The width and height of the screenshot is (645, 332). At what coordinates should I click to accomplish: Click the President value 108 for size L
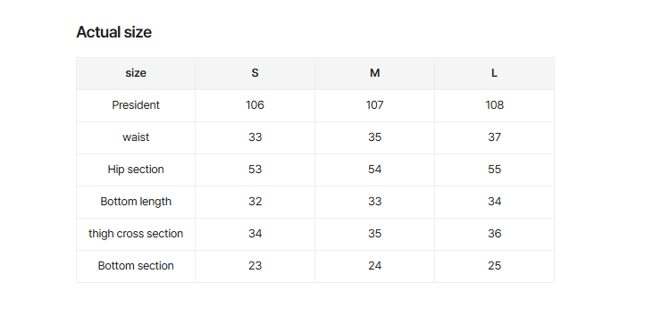coord(494,105)
